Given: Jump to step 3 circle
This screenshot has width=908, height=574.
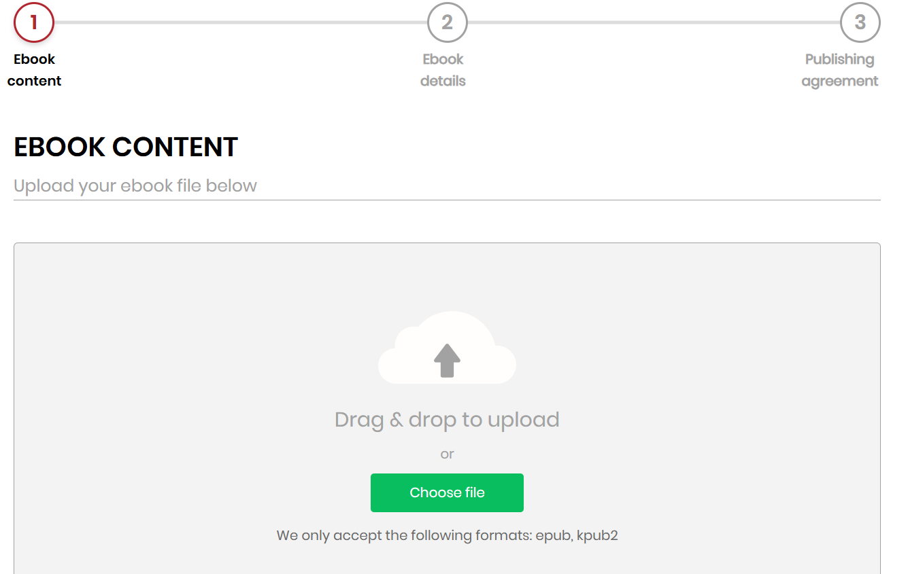Looking at the screenshot, I should click(x=860, y=22).
